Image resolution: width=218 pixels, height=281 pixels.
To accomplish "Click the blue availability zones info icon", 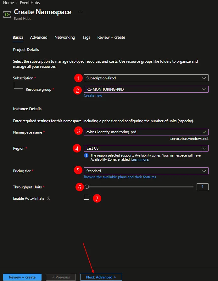I will click(x=86, y=155).
